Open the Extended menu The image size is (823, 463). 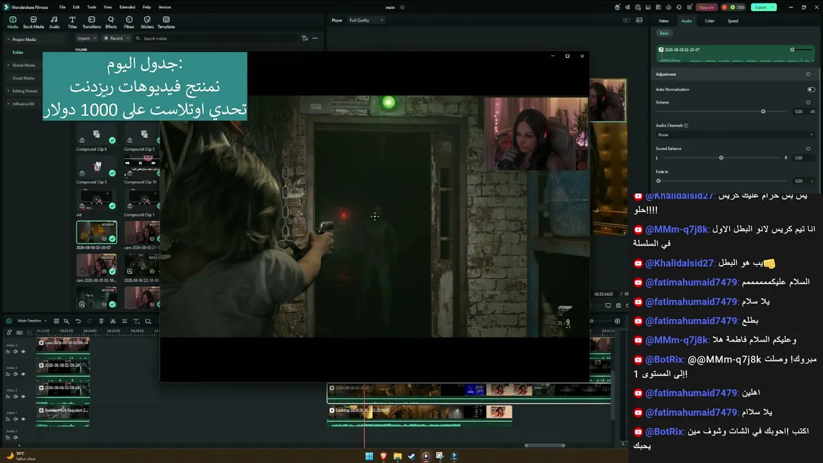pyautogui.click(x=127, y=7)
